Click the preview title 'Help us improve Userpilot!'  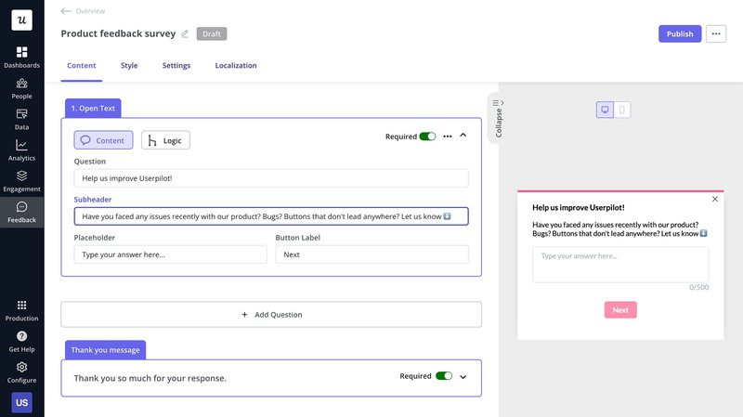coord(578,207)
